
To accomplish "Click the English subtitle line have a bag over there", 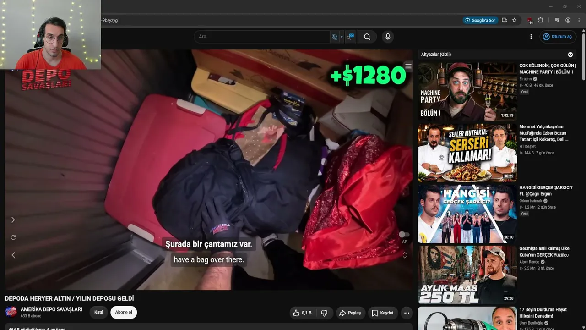I will pyautogui.click(x=209, y=260).
